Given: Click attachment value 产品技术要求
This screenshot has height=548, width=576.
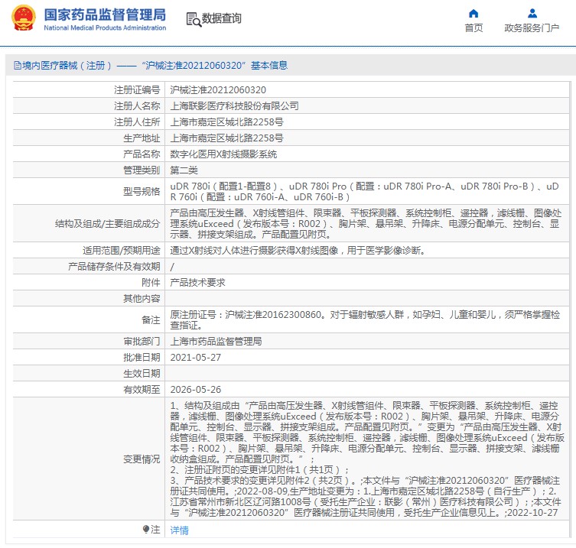Looking at the screenshot, I should coord(197,283).
